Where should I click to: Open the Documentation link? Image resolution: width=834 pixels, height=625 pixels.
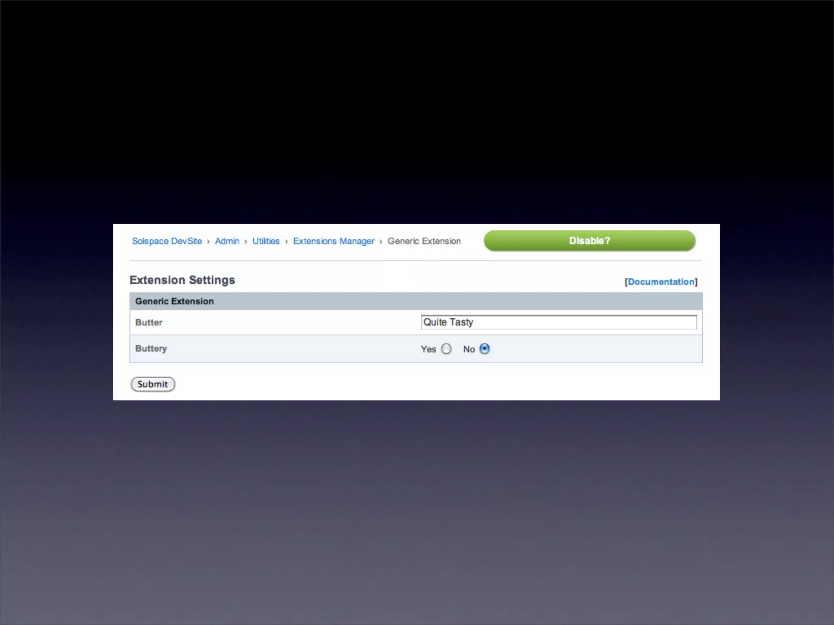click(661, 282)
